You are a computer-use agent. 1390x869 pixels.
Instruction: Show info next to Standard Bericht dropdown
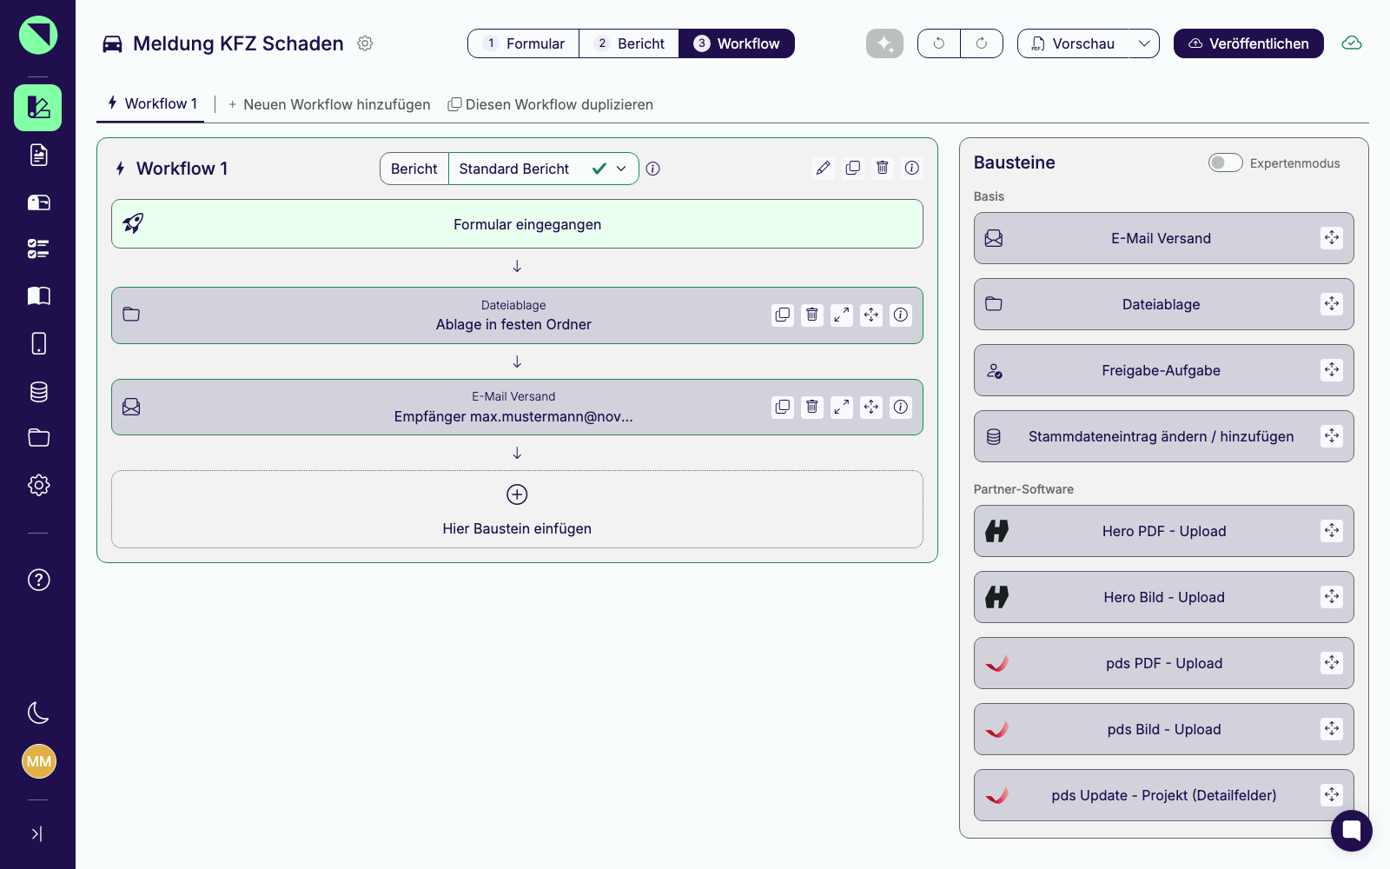pos(653,169)
